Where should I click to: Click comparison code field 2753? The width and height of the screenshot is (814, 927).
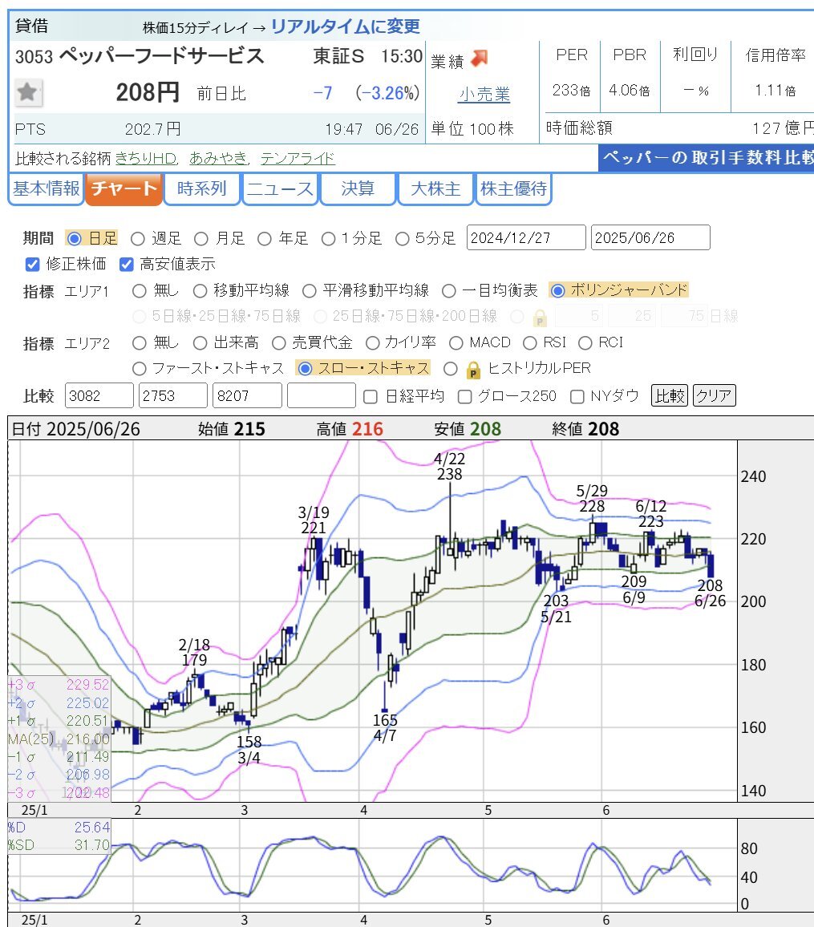click(x=173, y=395)
